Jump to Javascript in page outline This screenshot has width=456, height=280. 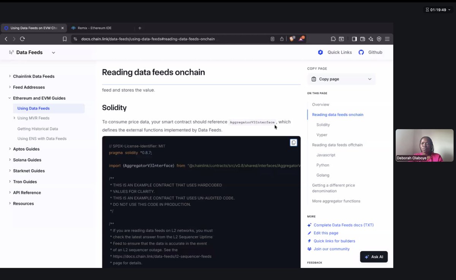click(326, 155)
